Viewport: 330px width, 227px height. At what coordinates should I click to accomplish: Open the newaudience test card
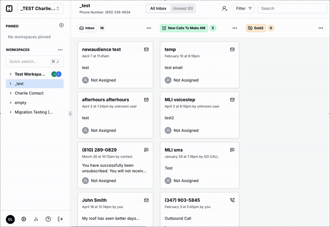click(x=115, y=65)
